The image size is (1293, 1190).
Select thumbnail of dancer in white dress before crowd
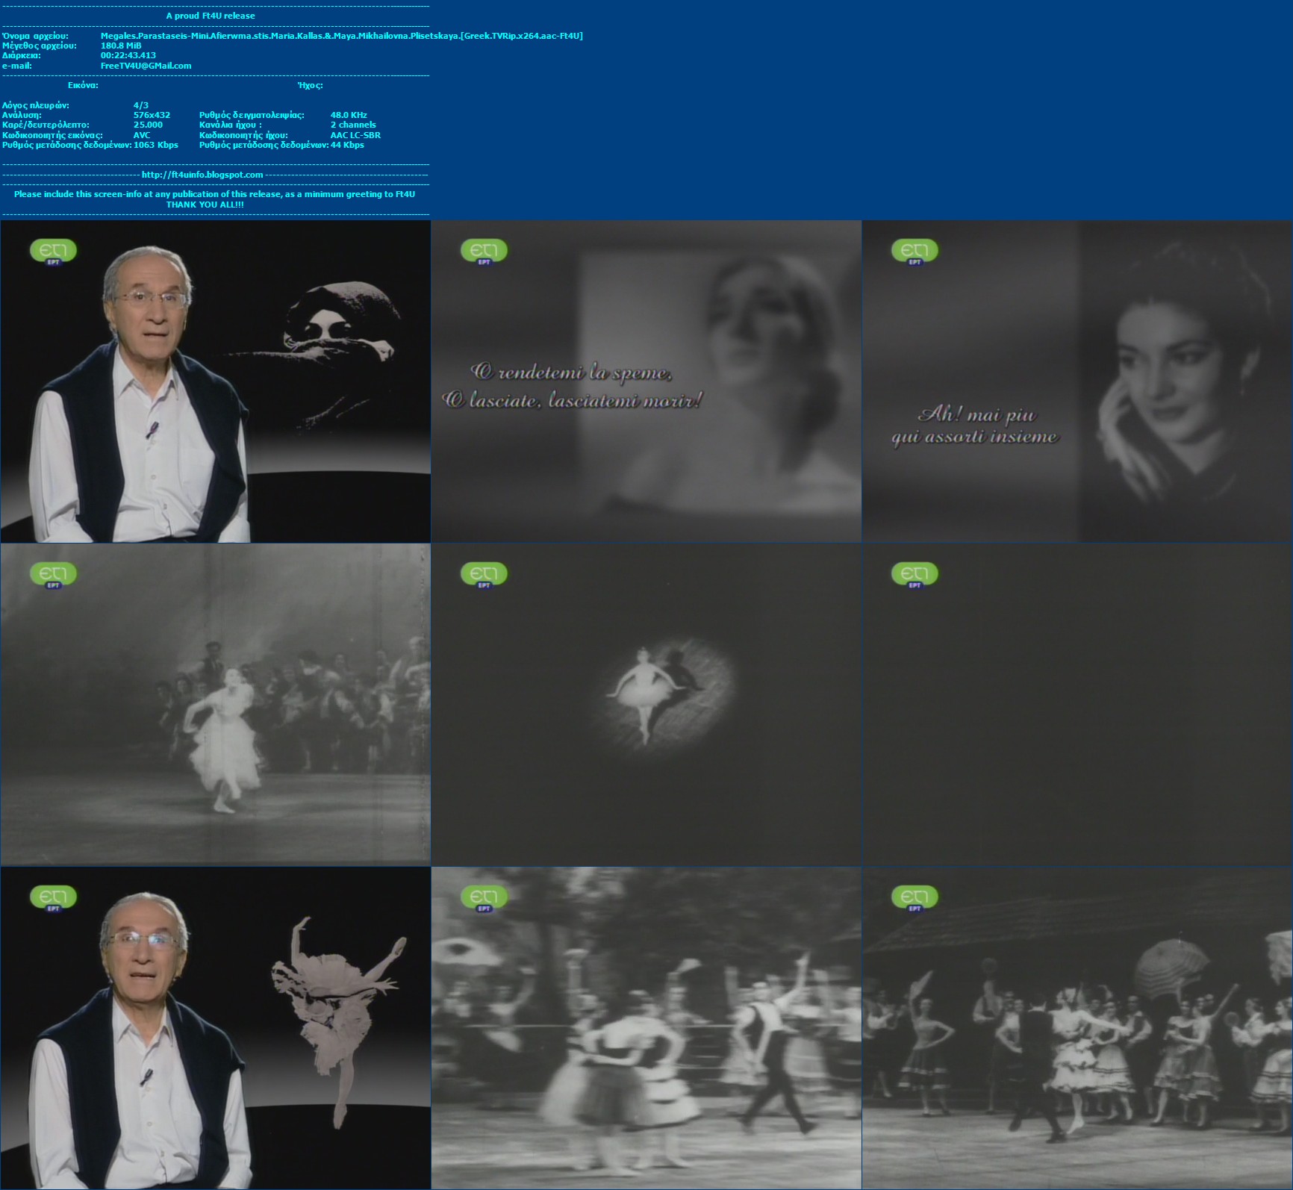(216, 705)
